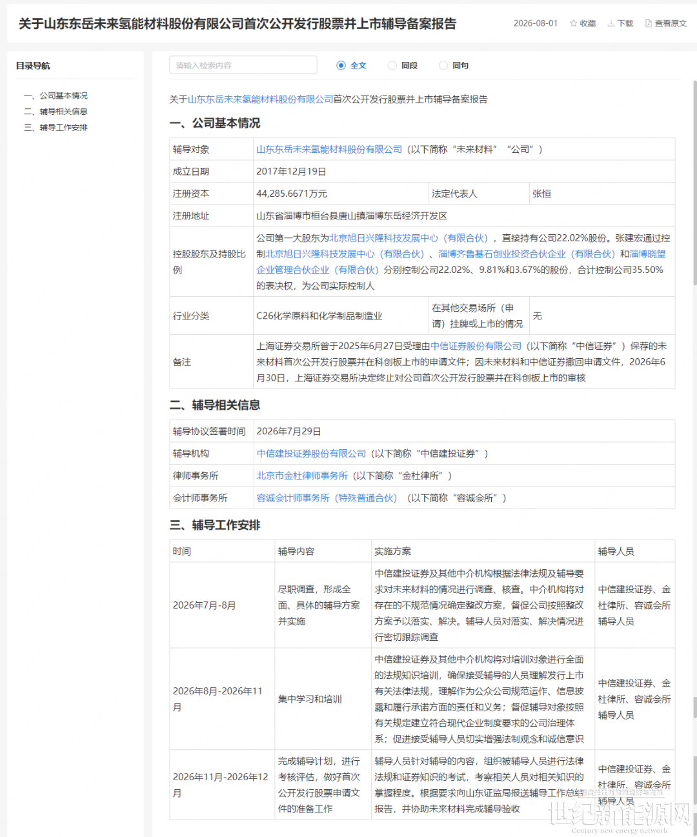Click the date 2026-08-01 in header

click(536, 23)
